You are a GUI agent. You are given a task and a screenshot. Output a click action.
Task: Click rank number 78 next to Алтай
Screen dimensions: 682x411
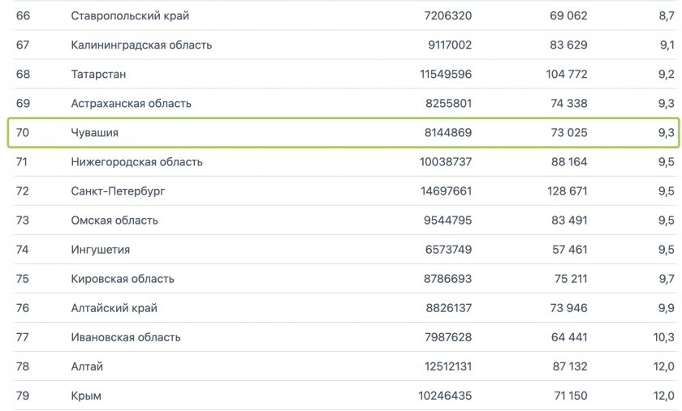coord(23,366)
